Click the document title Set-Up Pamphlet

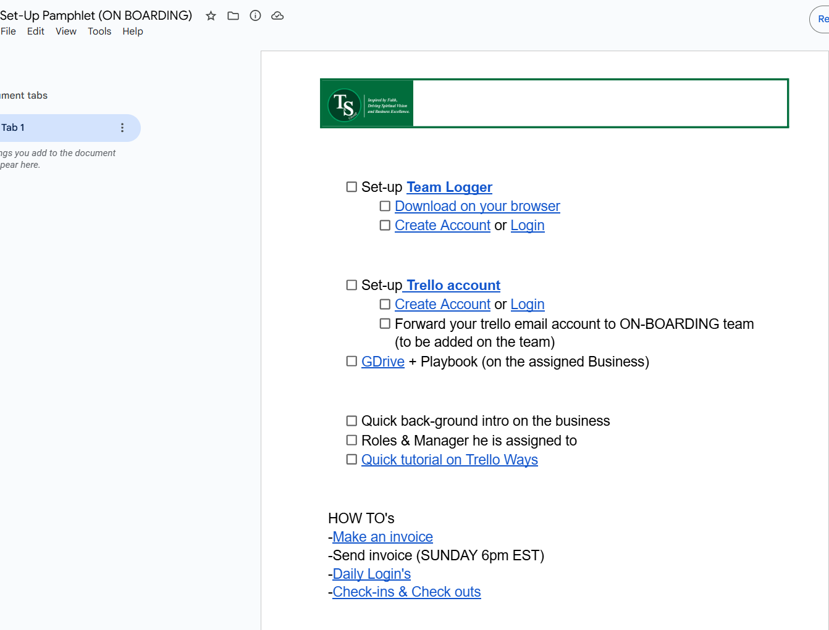coord(96,15)
